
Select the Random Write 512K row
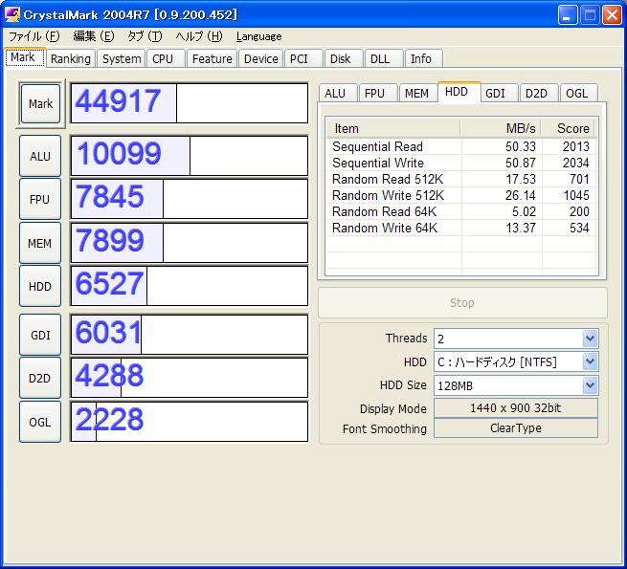pos(461,195)
